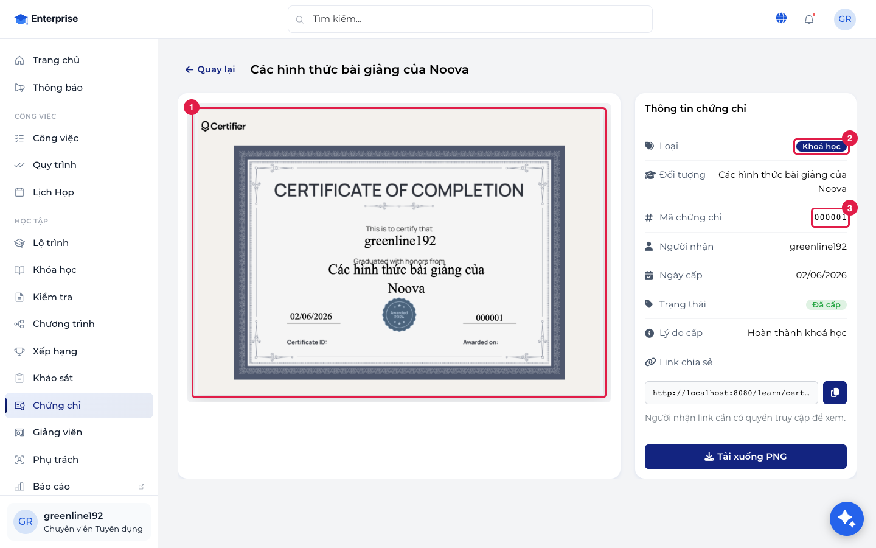
Task: Click the Kiểm tra document icon
Action: click(19, 297)
